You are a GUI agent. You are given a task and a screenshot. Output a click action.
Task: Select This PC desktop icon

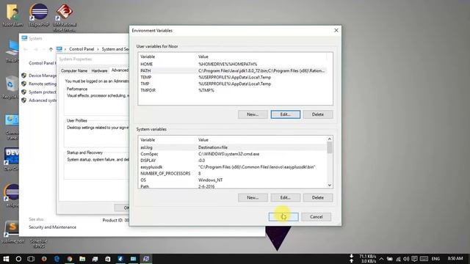[x=12, y=51]
